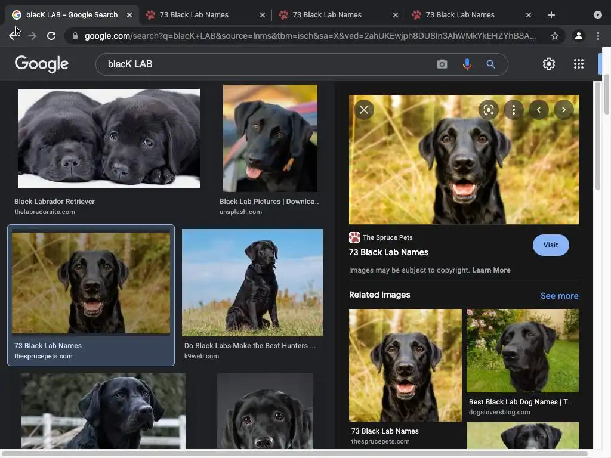Screen dimensions: 611x458
Task: Click the padlock site info icon
Action: [75, 36]
